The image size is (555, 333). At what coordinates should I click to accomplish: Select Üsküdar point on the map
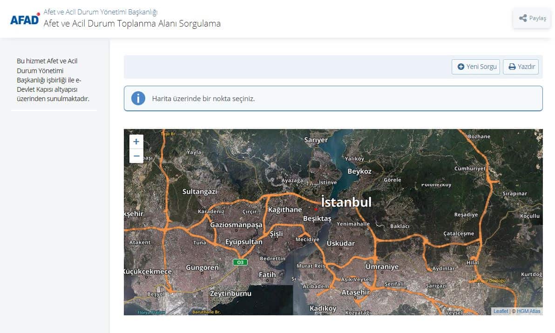pos(340,243)
